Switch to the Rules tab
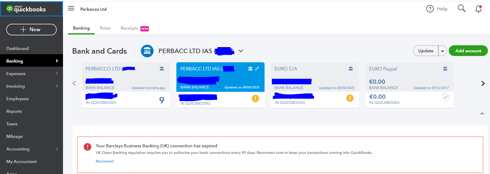This screenshot has width=490, height=174. (105, 28)
